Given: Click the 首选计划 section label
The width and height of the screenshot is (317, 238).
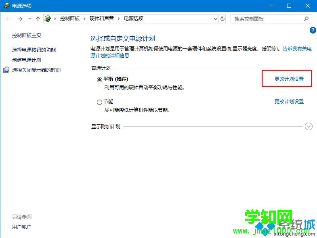Looking at the screenshot, I should (101, 68).
